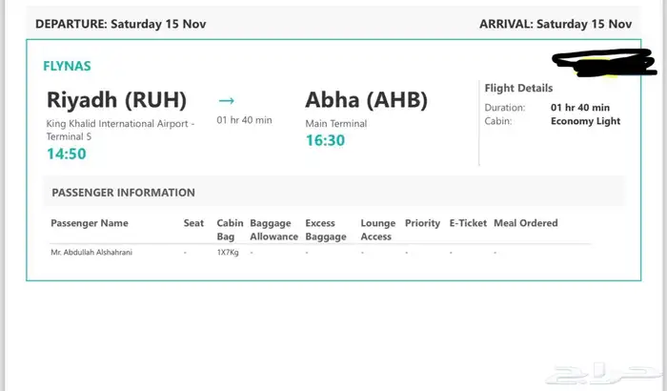This screenshot has width=667, height=391.
Task: Click the Seat column header
Action: [x=193, y=223]
